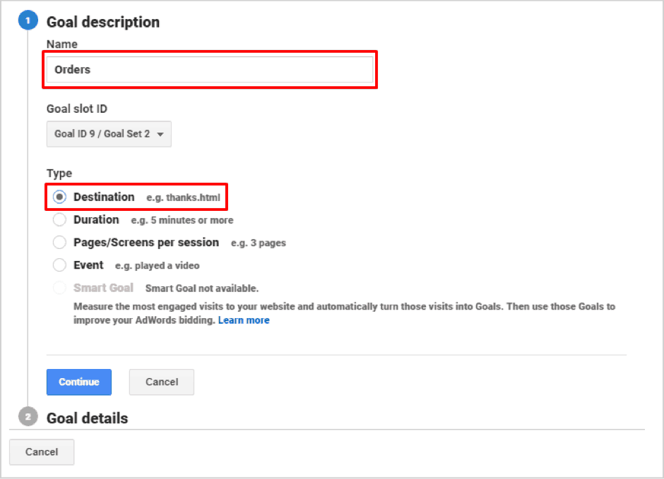Select the Destination radio button
664x479 pixels.
coord(60,198)
